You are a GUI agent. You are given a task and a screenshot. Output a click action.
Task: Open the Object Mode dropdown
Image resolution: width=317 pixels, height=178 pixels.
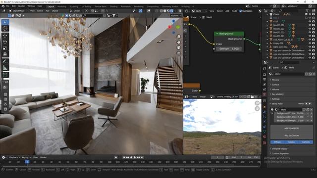18,11
